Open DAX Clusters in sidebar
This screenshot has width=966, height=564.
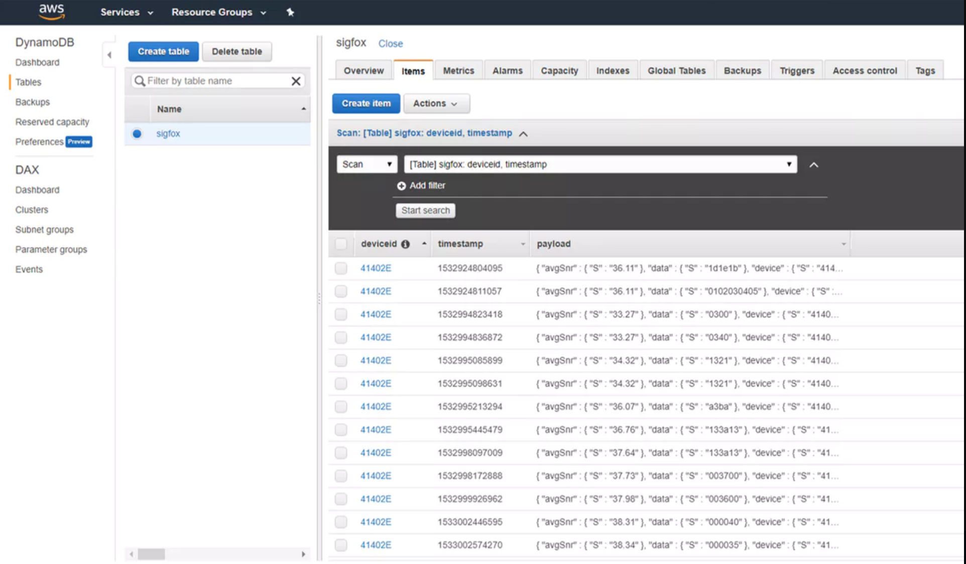32,210
